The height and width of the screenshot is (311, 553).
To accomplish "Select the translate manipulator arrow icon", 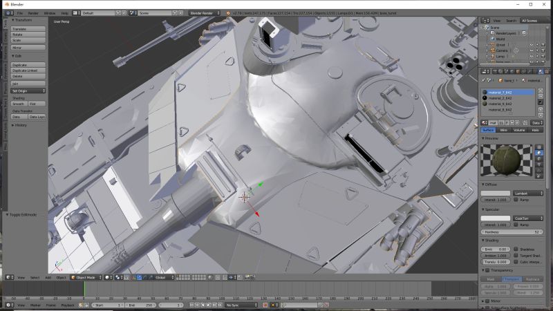I will [x=140, y=278].
